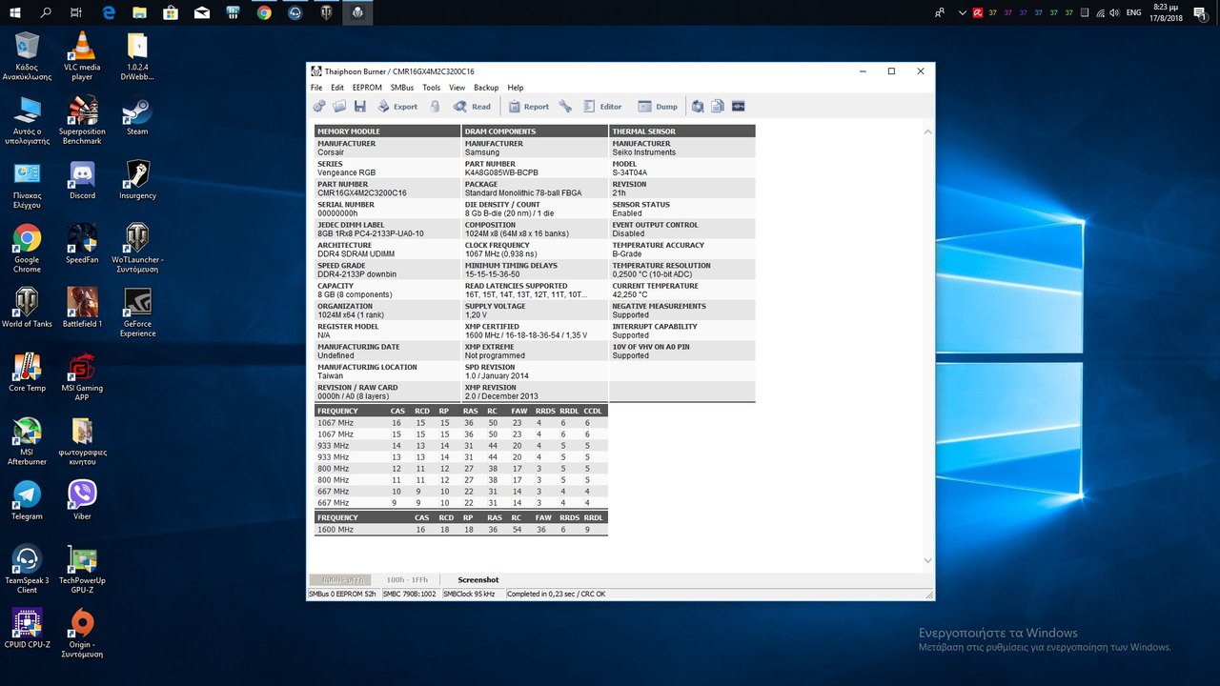Open the SpeedFan desktop icon
Screen dimensions: 1220x686
tap(82, 245)
